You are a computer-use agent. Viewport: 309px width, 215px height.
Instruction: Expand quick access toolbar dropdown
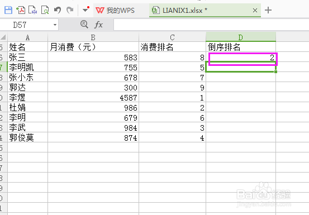85,9
